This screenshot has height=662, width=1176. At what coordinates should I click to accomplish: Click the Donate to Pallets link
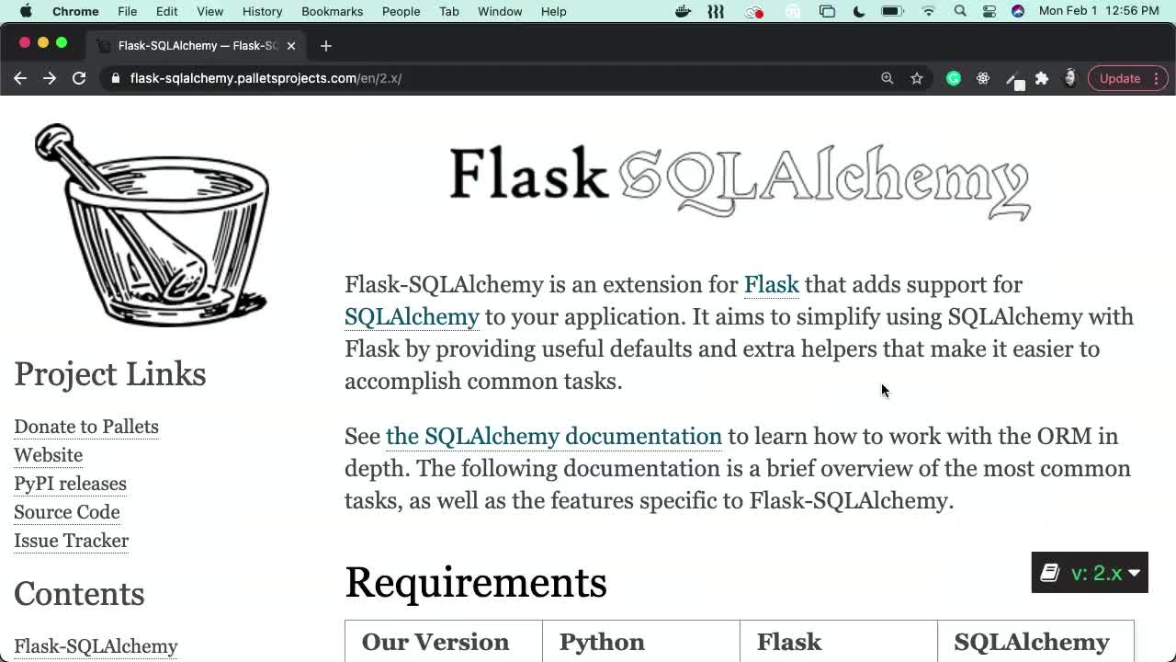coord(86,426)
